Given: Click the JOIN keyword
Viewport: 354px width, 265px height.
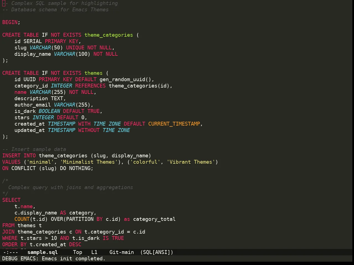Looking at the screenshot, I should [8, 232].
